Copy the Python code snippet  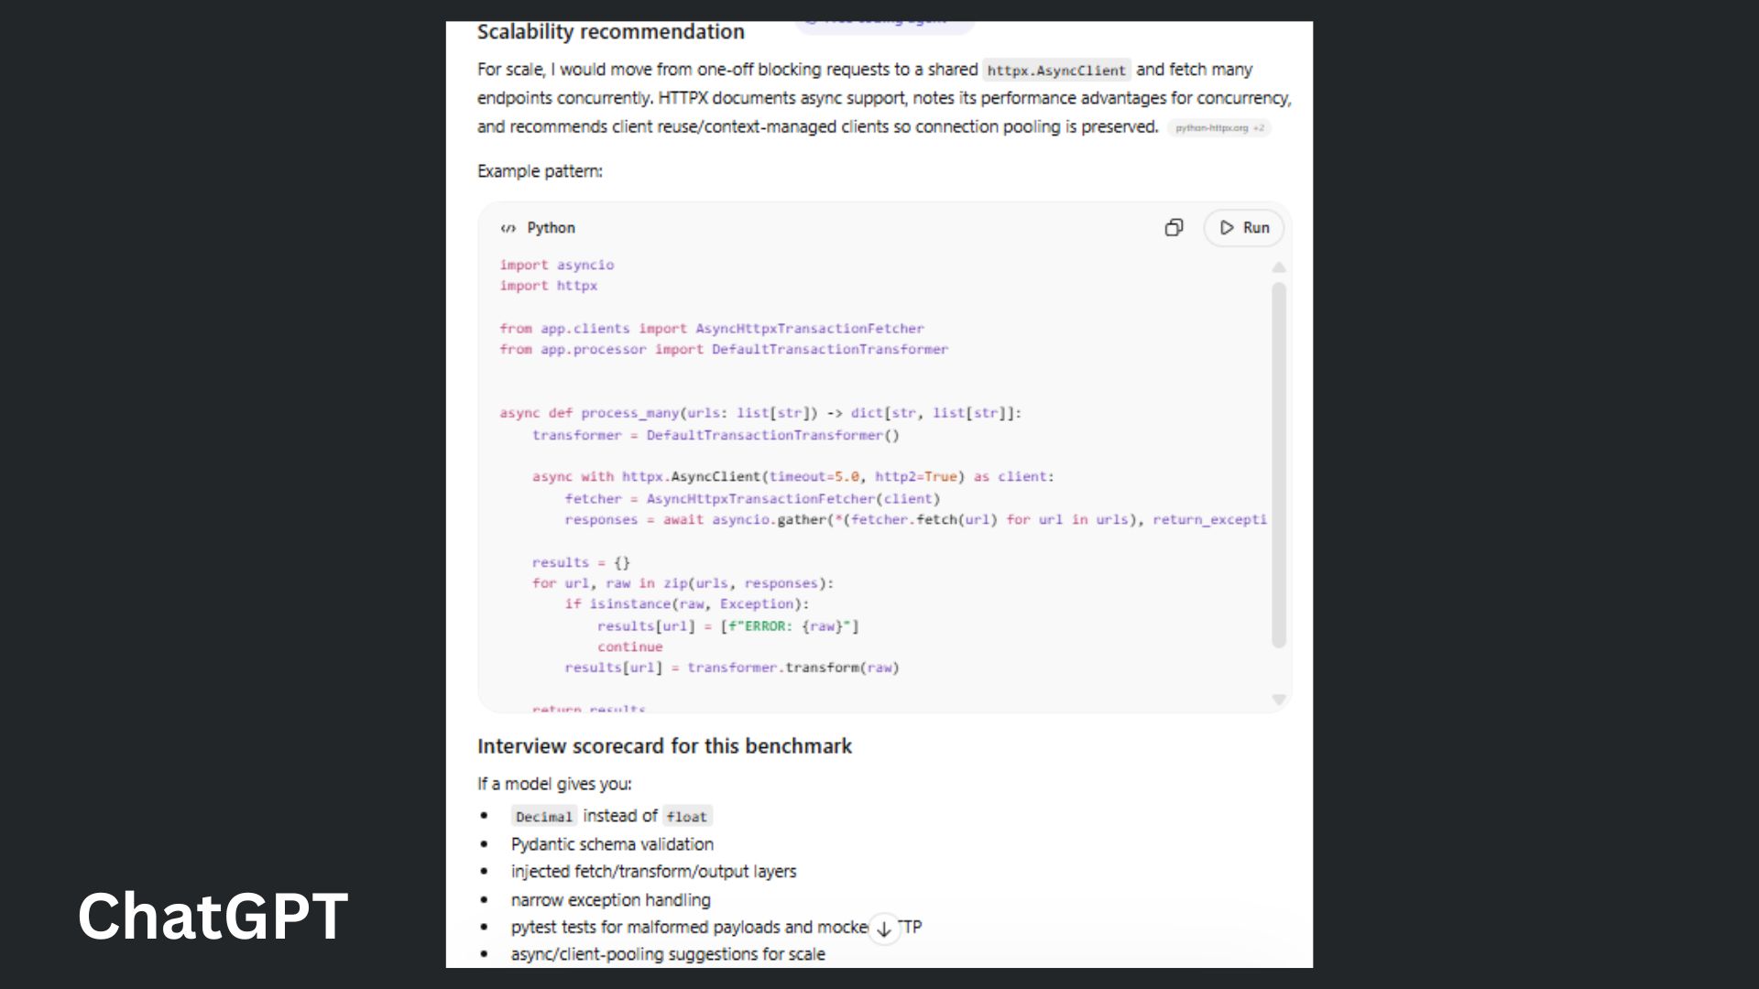1174,227
